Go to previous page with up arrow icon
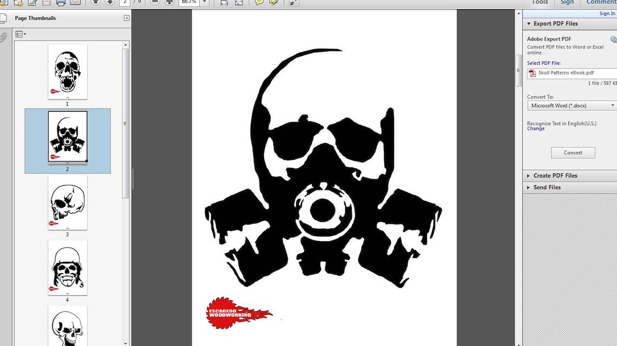The height and width of the screenshot is (346, 617). [95, 3]
